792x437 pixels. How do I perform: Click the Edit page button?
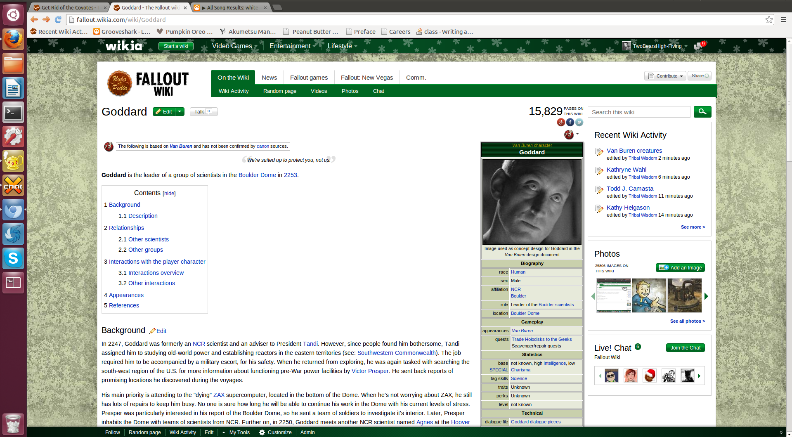point(164,111)
